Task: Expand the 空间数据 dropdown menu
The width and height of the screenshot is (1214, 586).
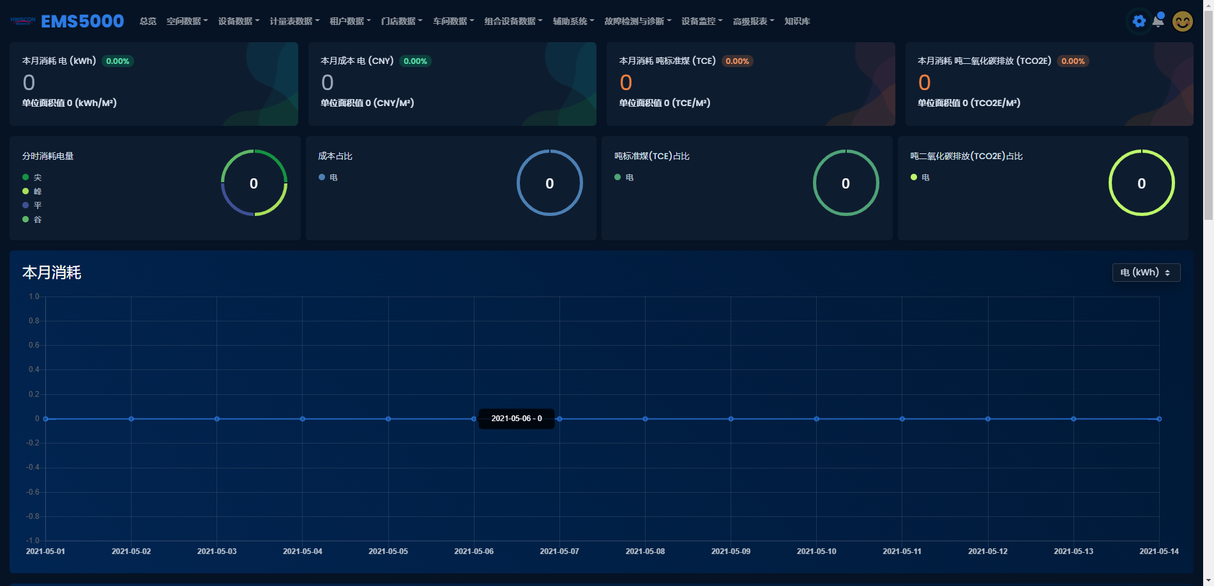Action: point(186,21)
